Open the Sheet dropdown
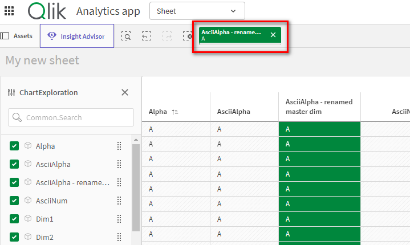410x245 pixels. [x=197, y=11]
